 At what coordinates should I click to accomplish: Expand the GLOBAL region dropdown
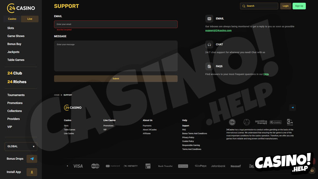coord(21,146)
